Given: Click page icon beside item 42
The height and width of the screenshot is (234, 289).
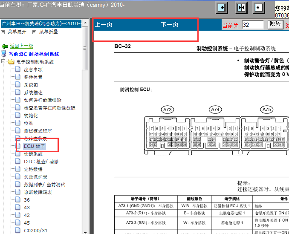Looking at the screenshot, I should click(x=18, y=215).
